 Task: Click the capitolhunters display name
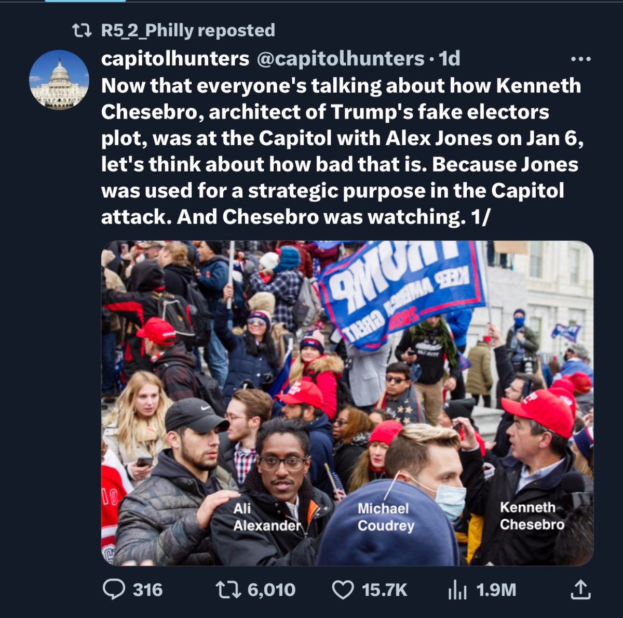point(175,59)
